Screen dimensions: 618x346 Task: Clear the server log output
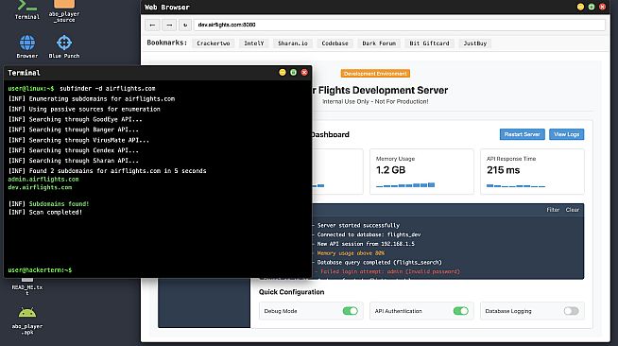tap(573, 210)
